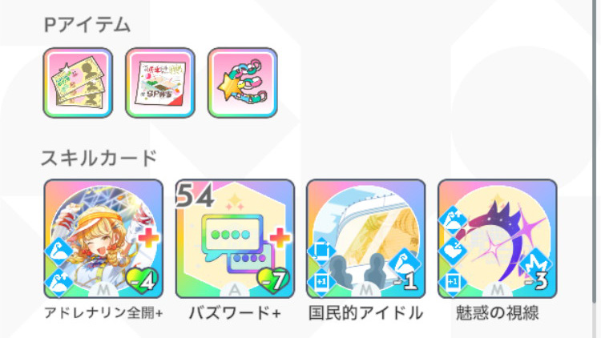Image resolution: width=601 pixels, height=338 pixels.
Task: Select the 魅惑の視線 skill card
Action: (498, 239)
